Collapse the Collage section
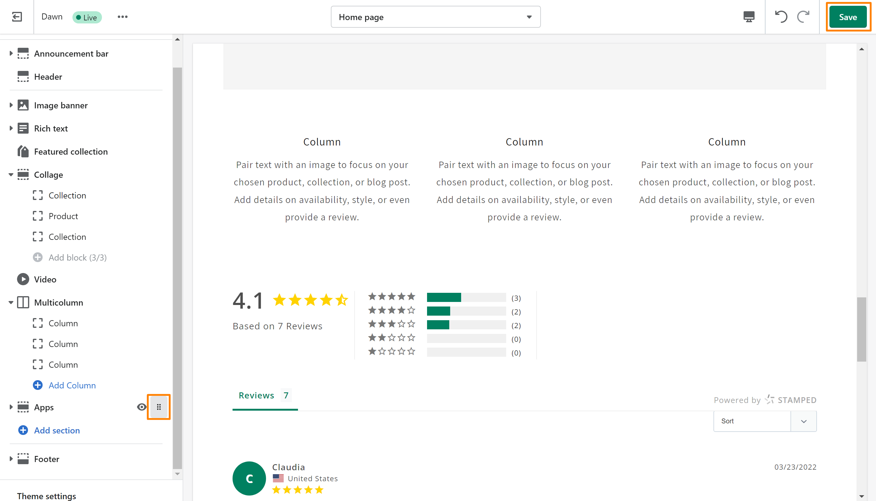This screenshot has width=876, height=501. coord(11,174)
